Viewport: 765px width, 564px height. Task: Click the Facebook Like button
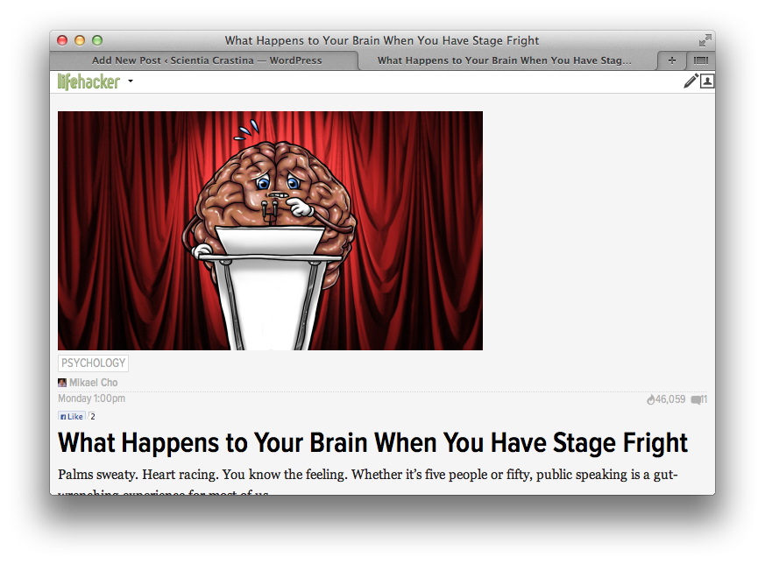72,416
